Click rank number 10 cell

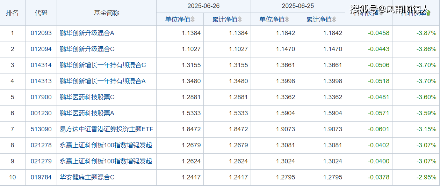pos(13,177)
